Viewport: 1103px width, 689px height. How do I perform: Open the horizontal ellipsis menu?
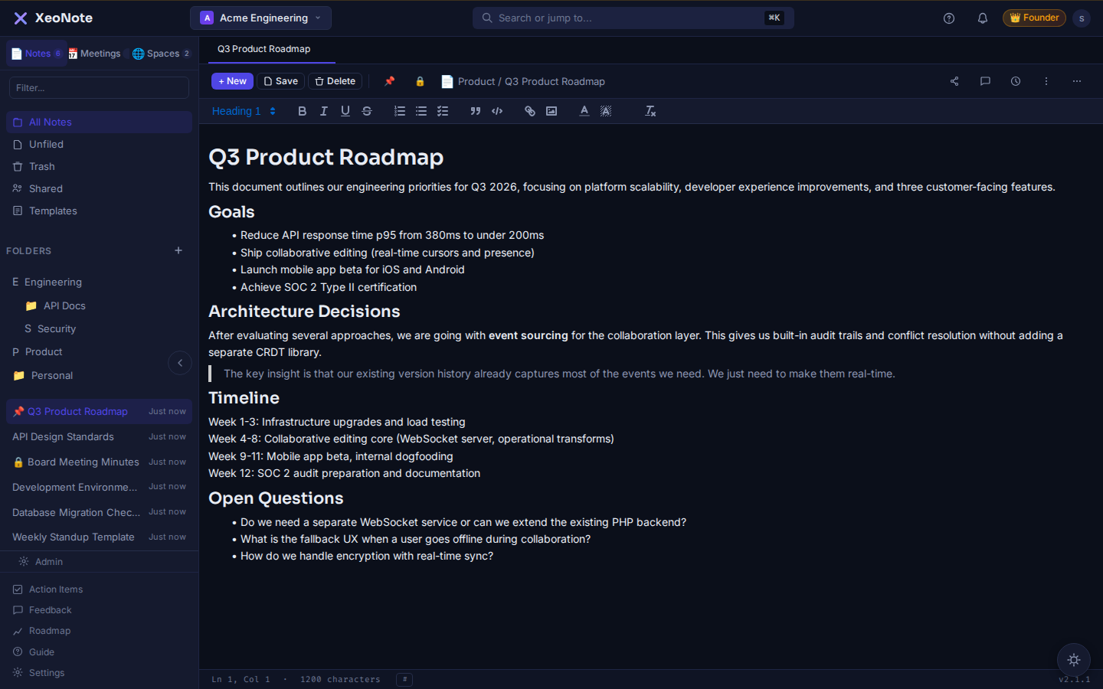pos(1077,81)
